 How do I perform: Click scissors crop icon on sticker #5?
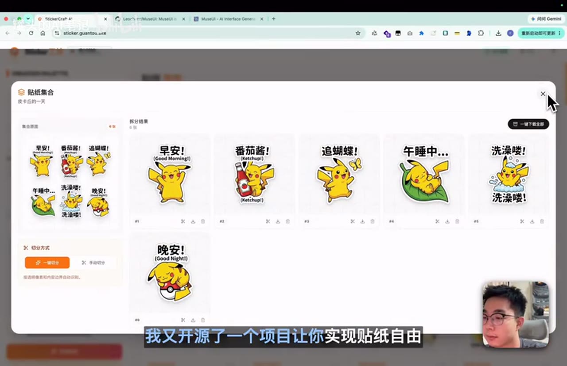(x=522, y=221)
